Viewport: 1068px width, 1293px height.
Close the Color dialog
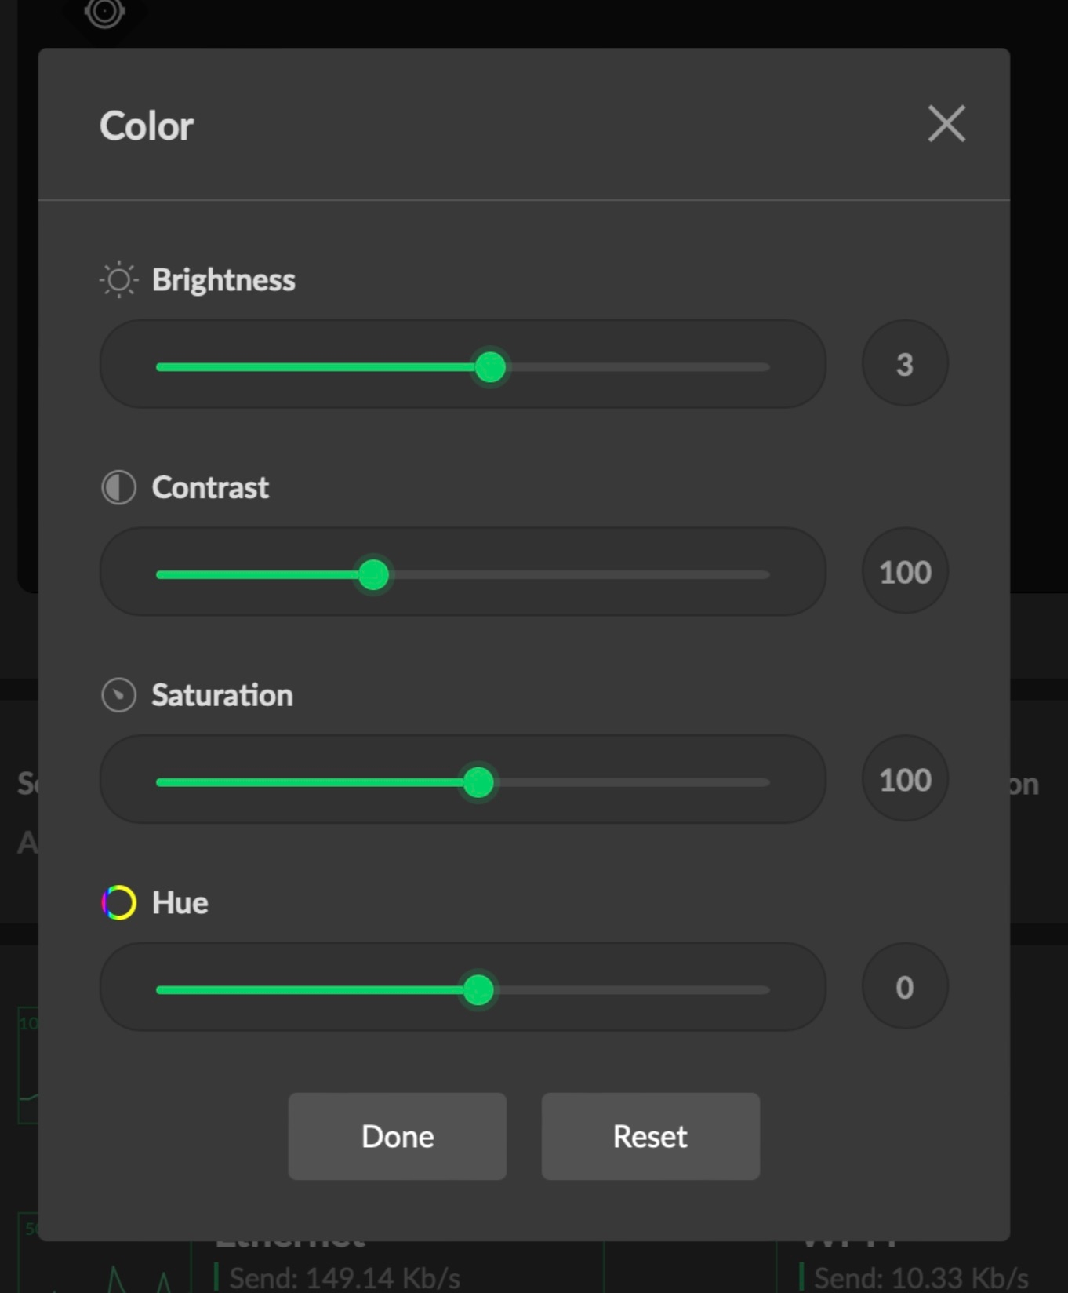pyautogui.click(x=946, y=124)
